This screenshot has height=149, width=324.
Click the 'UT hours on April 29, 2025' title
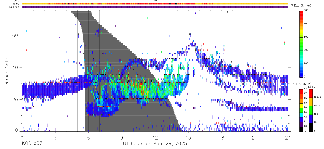click(x=155, y=144)
